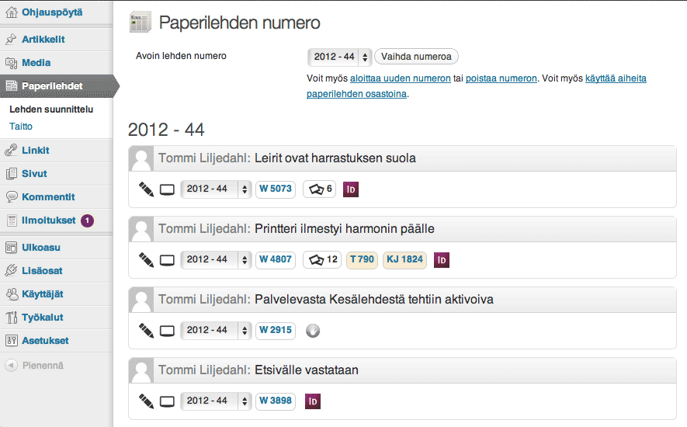Click the W 5073 word count tag
The width and height of the screenshot is (687, 427).
tap(276, 189)
